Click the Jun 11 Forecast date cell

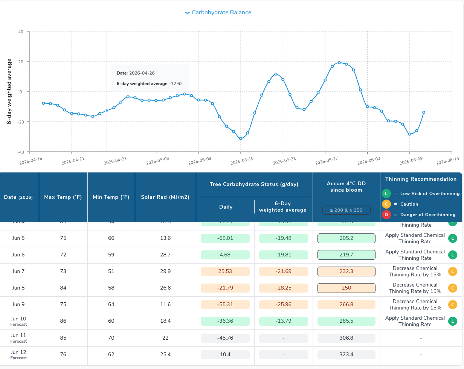(18, 338)
